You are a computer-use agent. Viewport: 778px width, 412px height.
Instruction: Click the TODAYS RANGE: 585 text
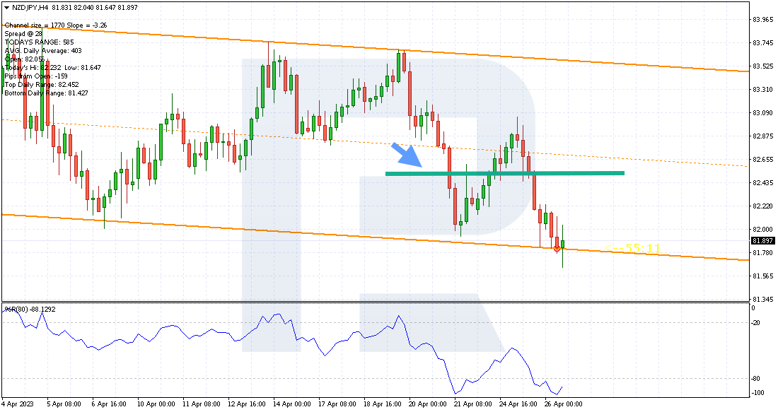click(x=39, y=42)
